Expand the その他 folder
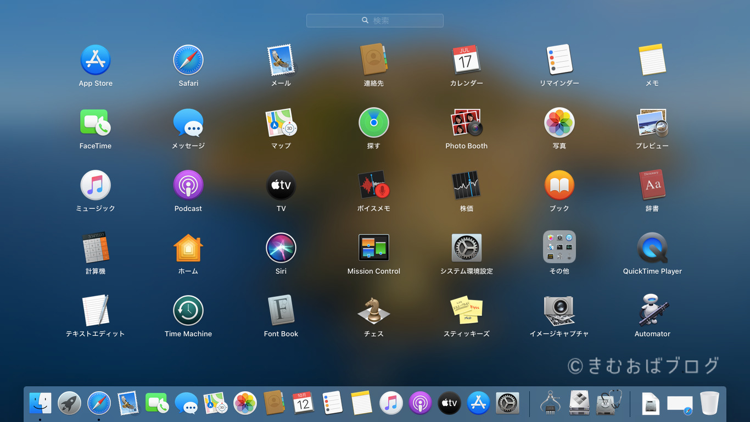This screenshot has height=422, width=750. (x=559, y=247)
